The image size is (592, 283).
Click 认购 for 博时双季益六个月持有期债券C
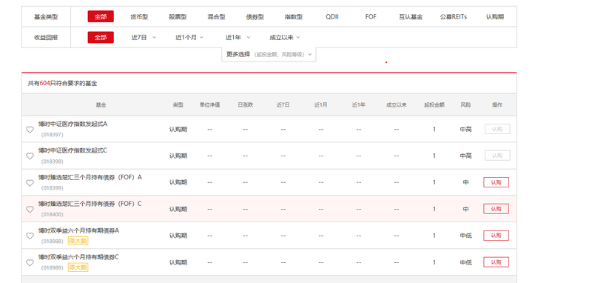click(x=496, y=262)
